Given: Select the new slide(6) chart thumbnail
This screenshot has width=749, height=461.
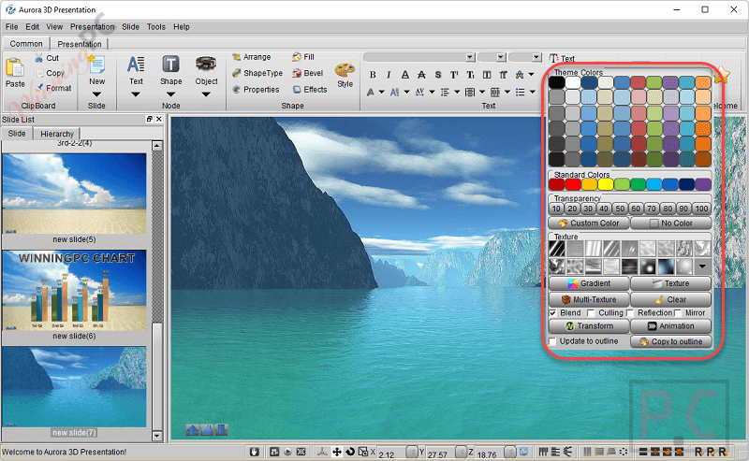Looking at the screenshot, I should click(74, 291).
